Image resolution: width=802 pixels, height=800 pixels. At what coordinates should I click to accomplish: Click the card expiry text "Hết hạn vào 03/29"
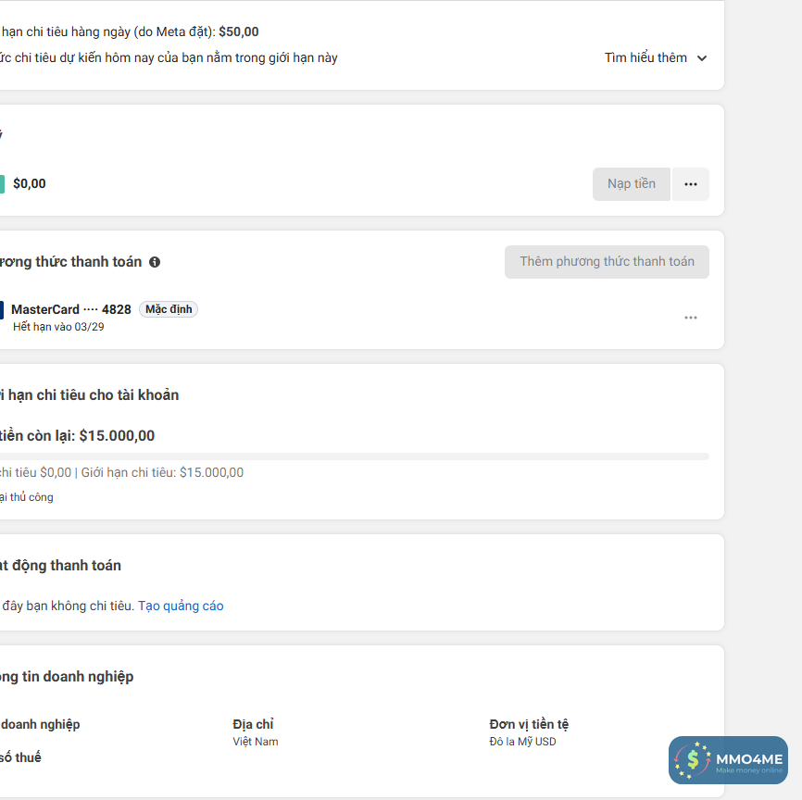pyautogui.click(x=58, y=327)
